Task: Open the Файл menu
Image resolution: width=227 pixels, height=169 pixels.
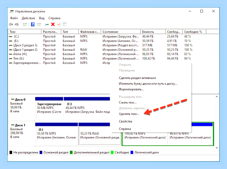Action: coord(14,18)
